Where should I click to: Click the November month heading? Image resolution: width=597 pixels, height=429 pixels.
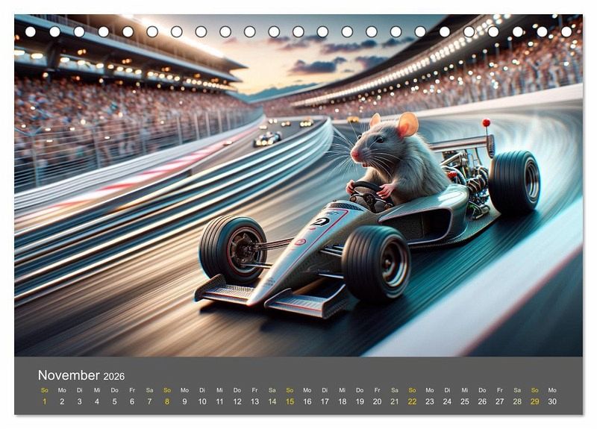(x=69, y=375)
